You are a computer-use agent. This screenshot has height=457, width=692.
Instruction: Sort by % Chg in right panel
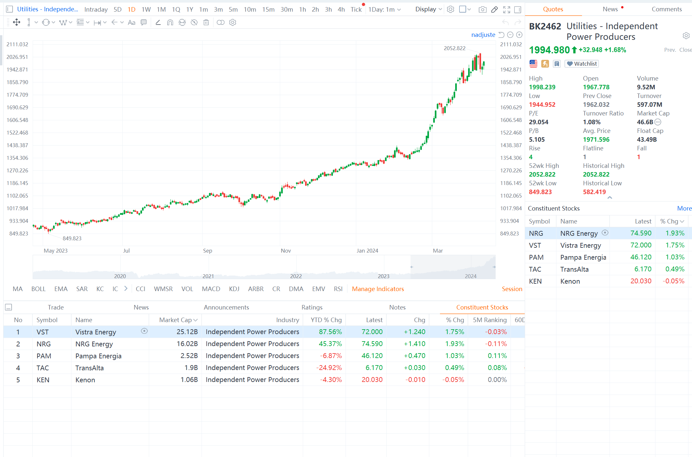672,221
